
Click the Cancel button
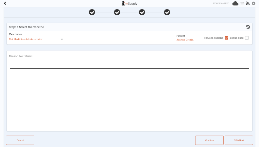[20, 140]
